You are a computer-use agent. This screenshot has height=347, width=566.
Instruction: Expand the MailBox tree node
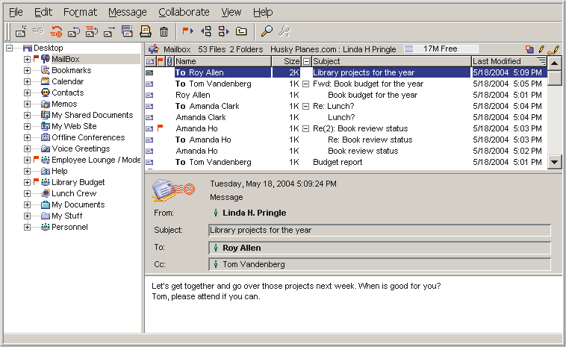[x=27, y=59]
